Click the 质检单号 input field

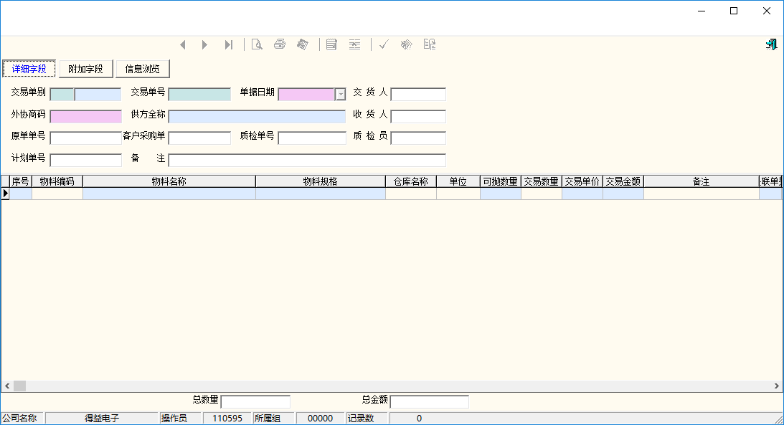[312, 138]
